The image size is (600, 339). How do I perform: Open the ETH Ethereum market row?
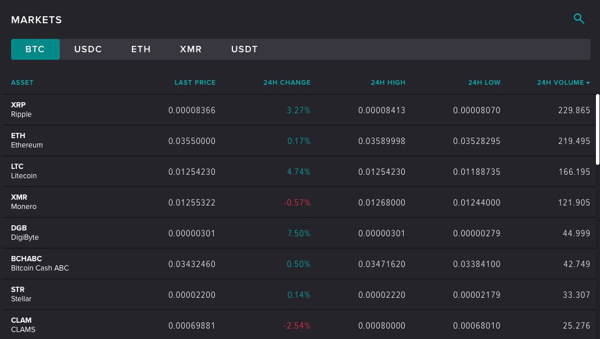click(299, 141)
